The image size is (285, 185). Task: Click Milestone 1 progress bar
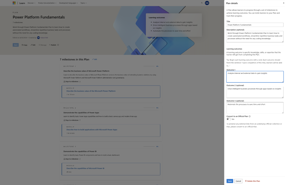click(149, 66)
